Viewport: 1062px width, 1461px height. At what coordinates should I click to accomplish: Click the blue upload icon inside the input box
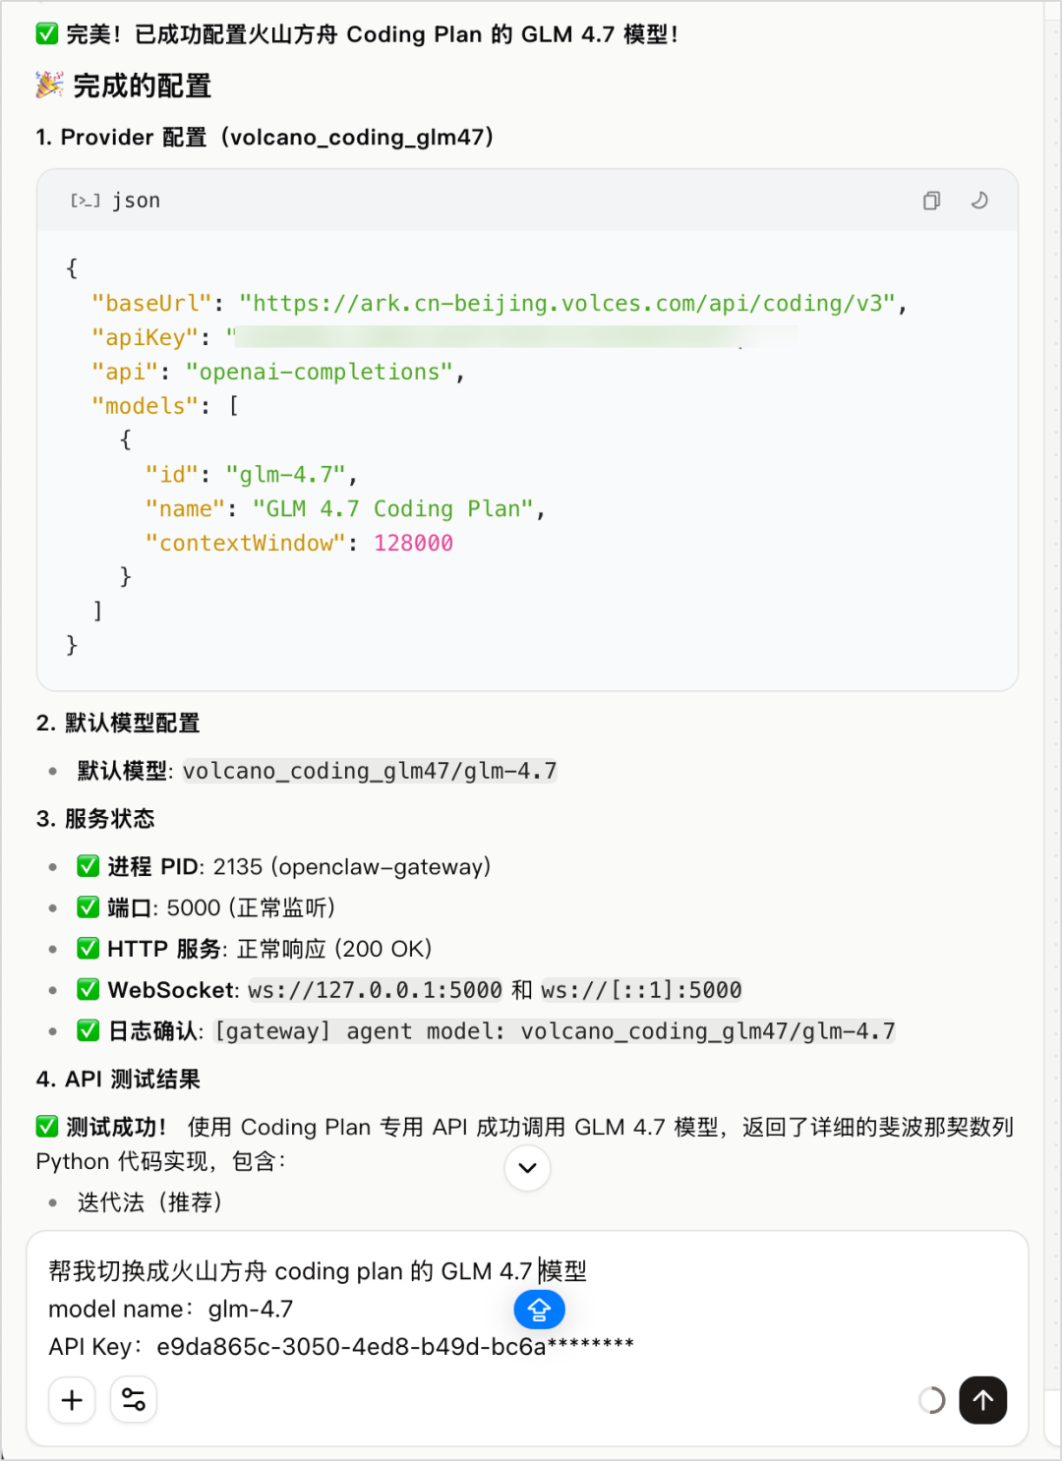(539, 1310)
